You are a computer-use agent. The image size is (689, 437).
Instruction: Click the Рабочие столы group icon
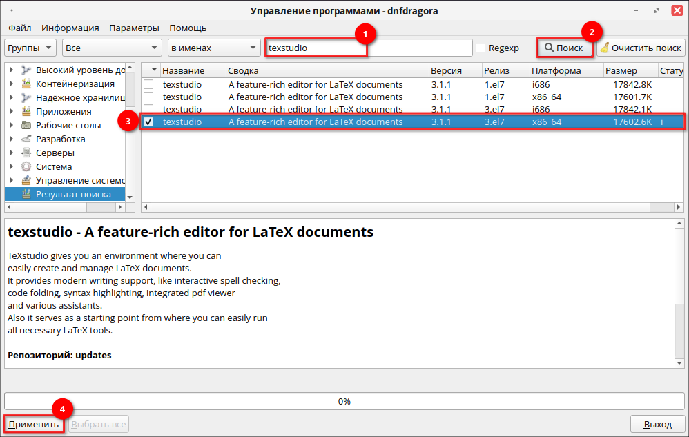coord(26,125)
